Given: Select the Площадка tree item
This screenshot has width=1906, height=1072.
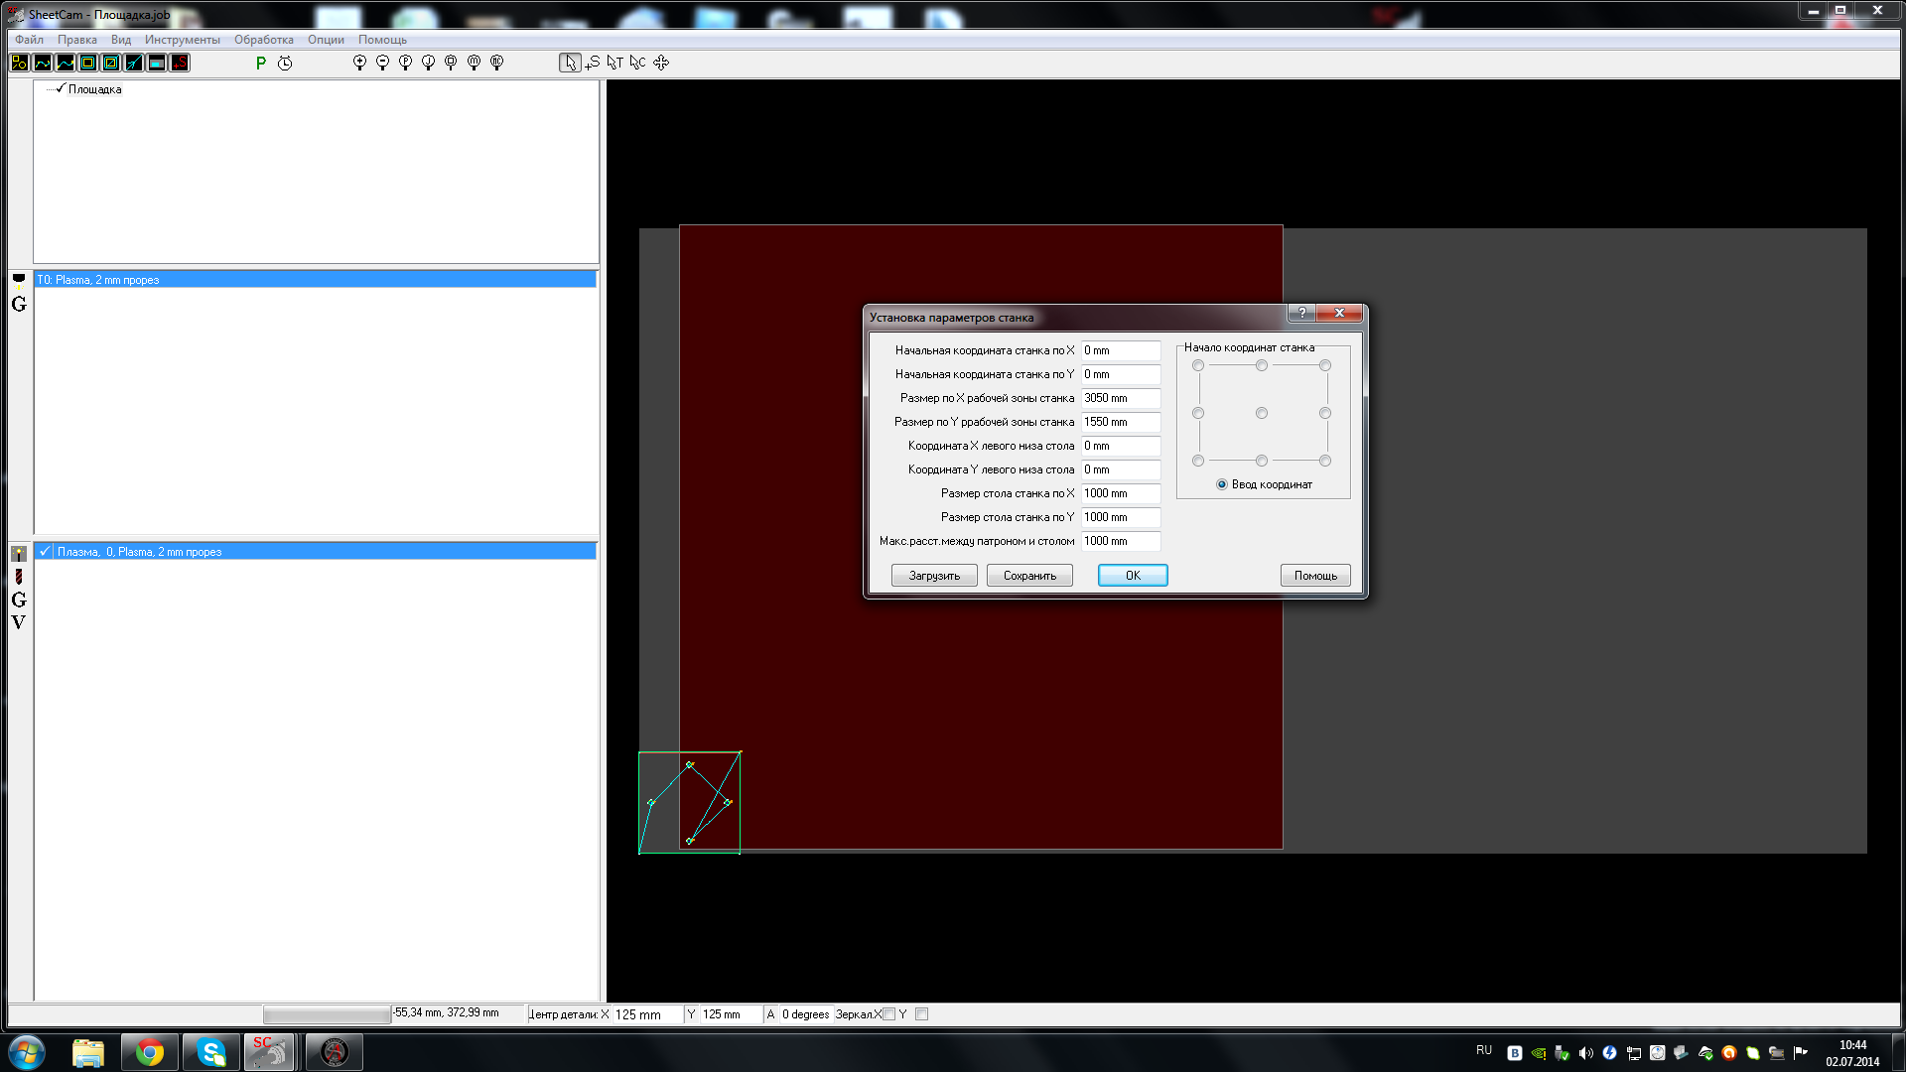Looking at the screenshot, I should (94, 89).
